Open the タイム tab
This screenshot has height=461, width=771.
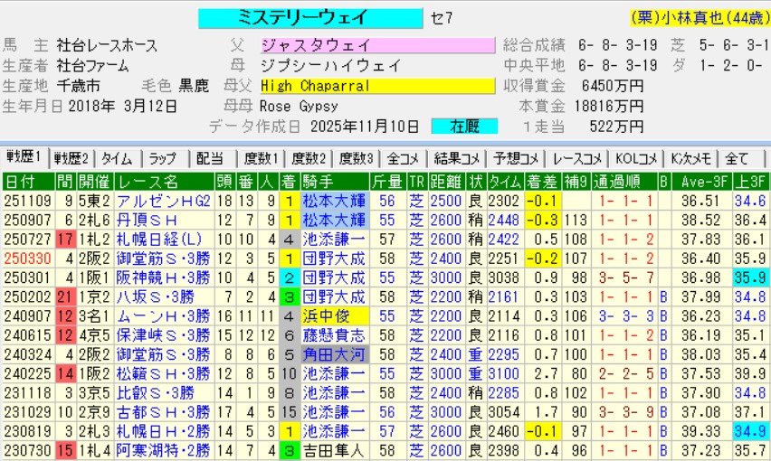click(x=118, y=158)
